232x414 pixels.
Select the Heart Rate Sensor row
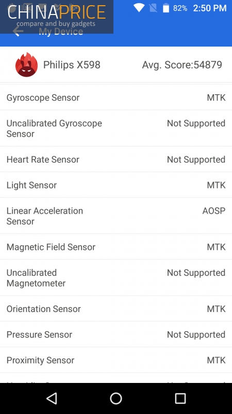(116, 159)
